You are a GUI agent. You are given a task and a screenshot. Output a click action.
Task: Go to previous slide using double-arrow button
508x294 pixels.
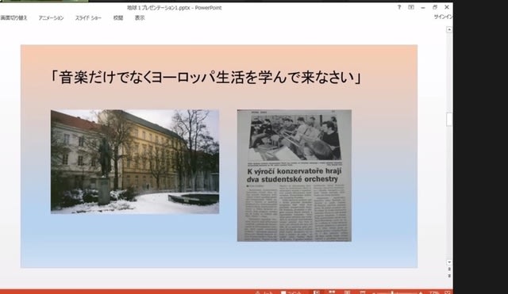449,269
